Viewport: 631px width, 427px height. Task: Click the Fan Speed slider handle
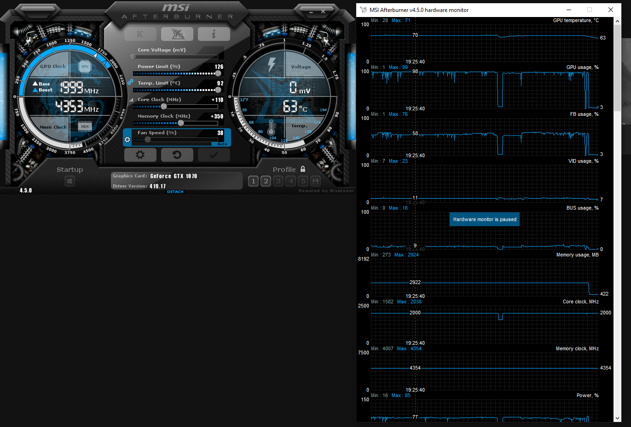coord(147,140)
